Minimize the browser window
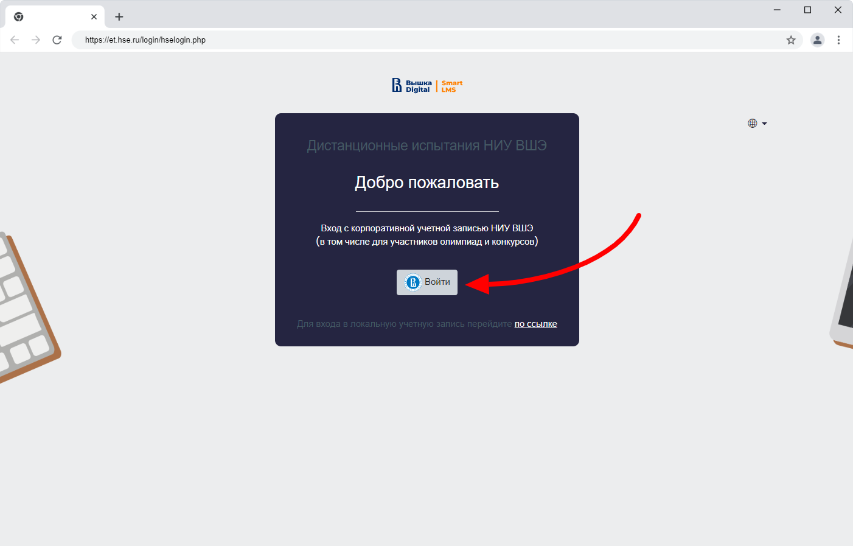Image resolution: width=853 pixels, height=546 pixels. point(777,10)
